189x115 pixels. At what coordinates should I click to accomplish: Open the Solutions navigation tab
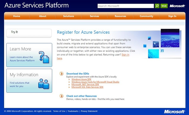[x=69, y=16]
